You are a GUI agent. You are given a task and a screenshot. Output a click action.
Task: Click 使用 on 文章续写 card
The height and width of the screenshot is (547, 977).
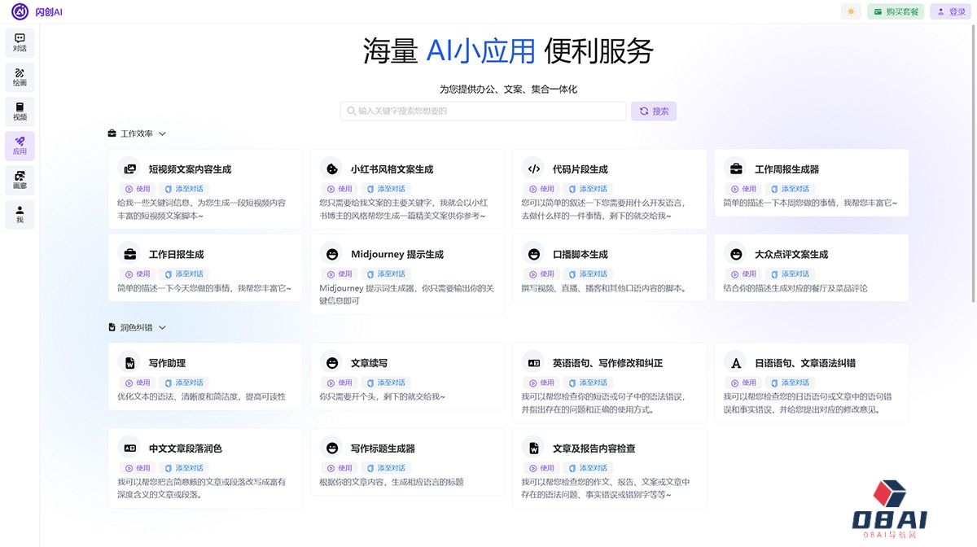click(x=339, y=383)
